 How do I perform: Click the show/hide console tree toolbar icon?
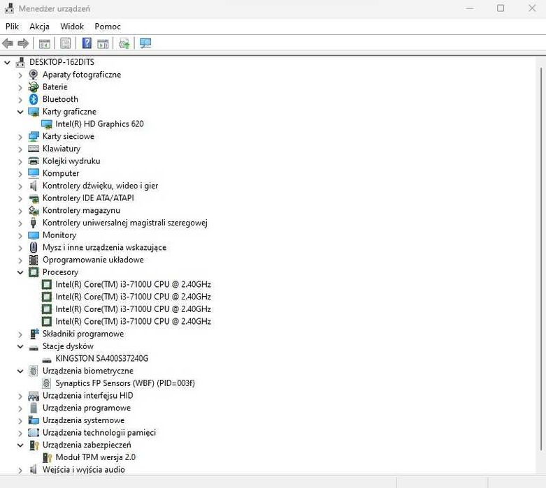[x=44, y=43]
